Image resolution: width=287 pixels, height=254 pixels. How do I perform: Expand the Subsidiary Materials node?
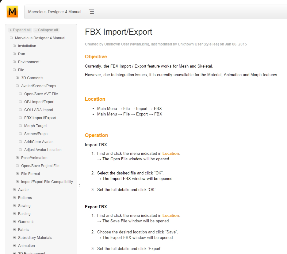pos(14,237)
